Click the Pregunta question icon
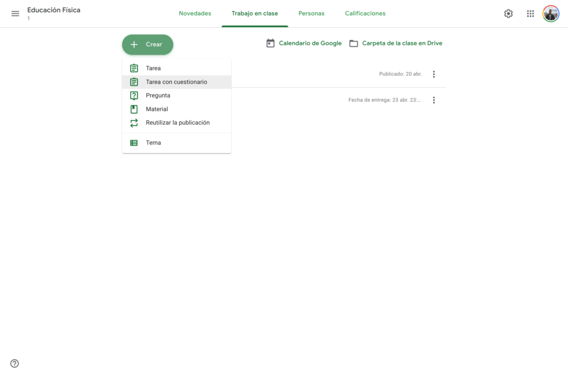The height and width of the screenshot is (378, 568). point(134,95)
